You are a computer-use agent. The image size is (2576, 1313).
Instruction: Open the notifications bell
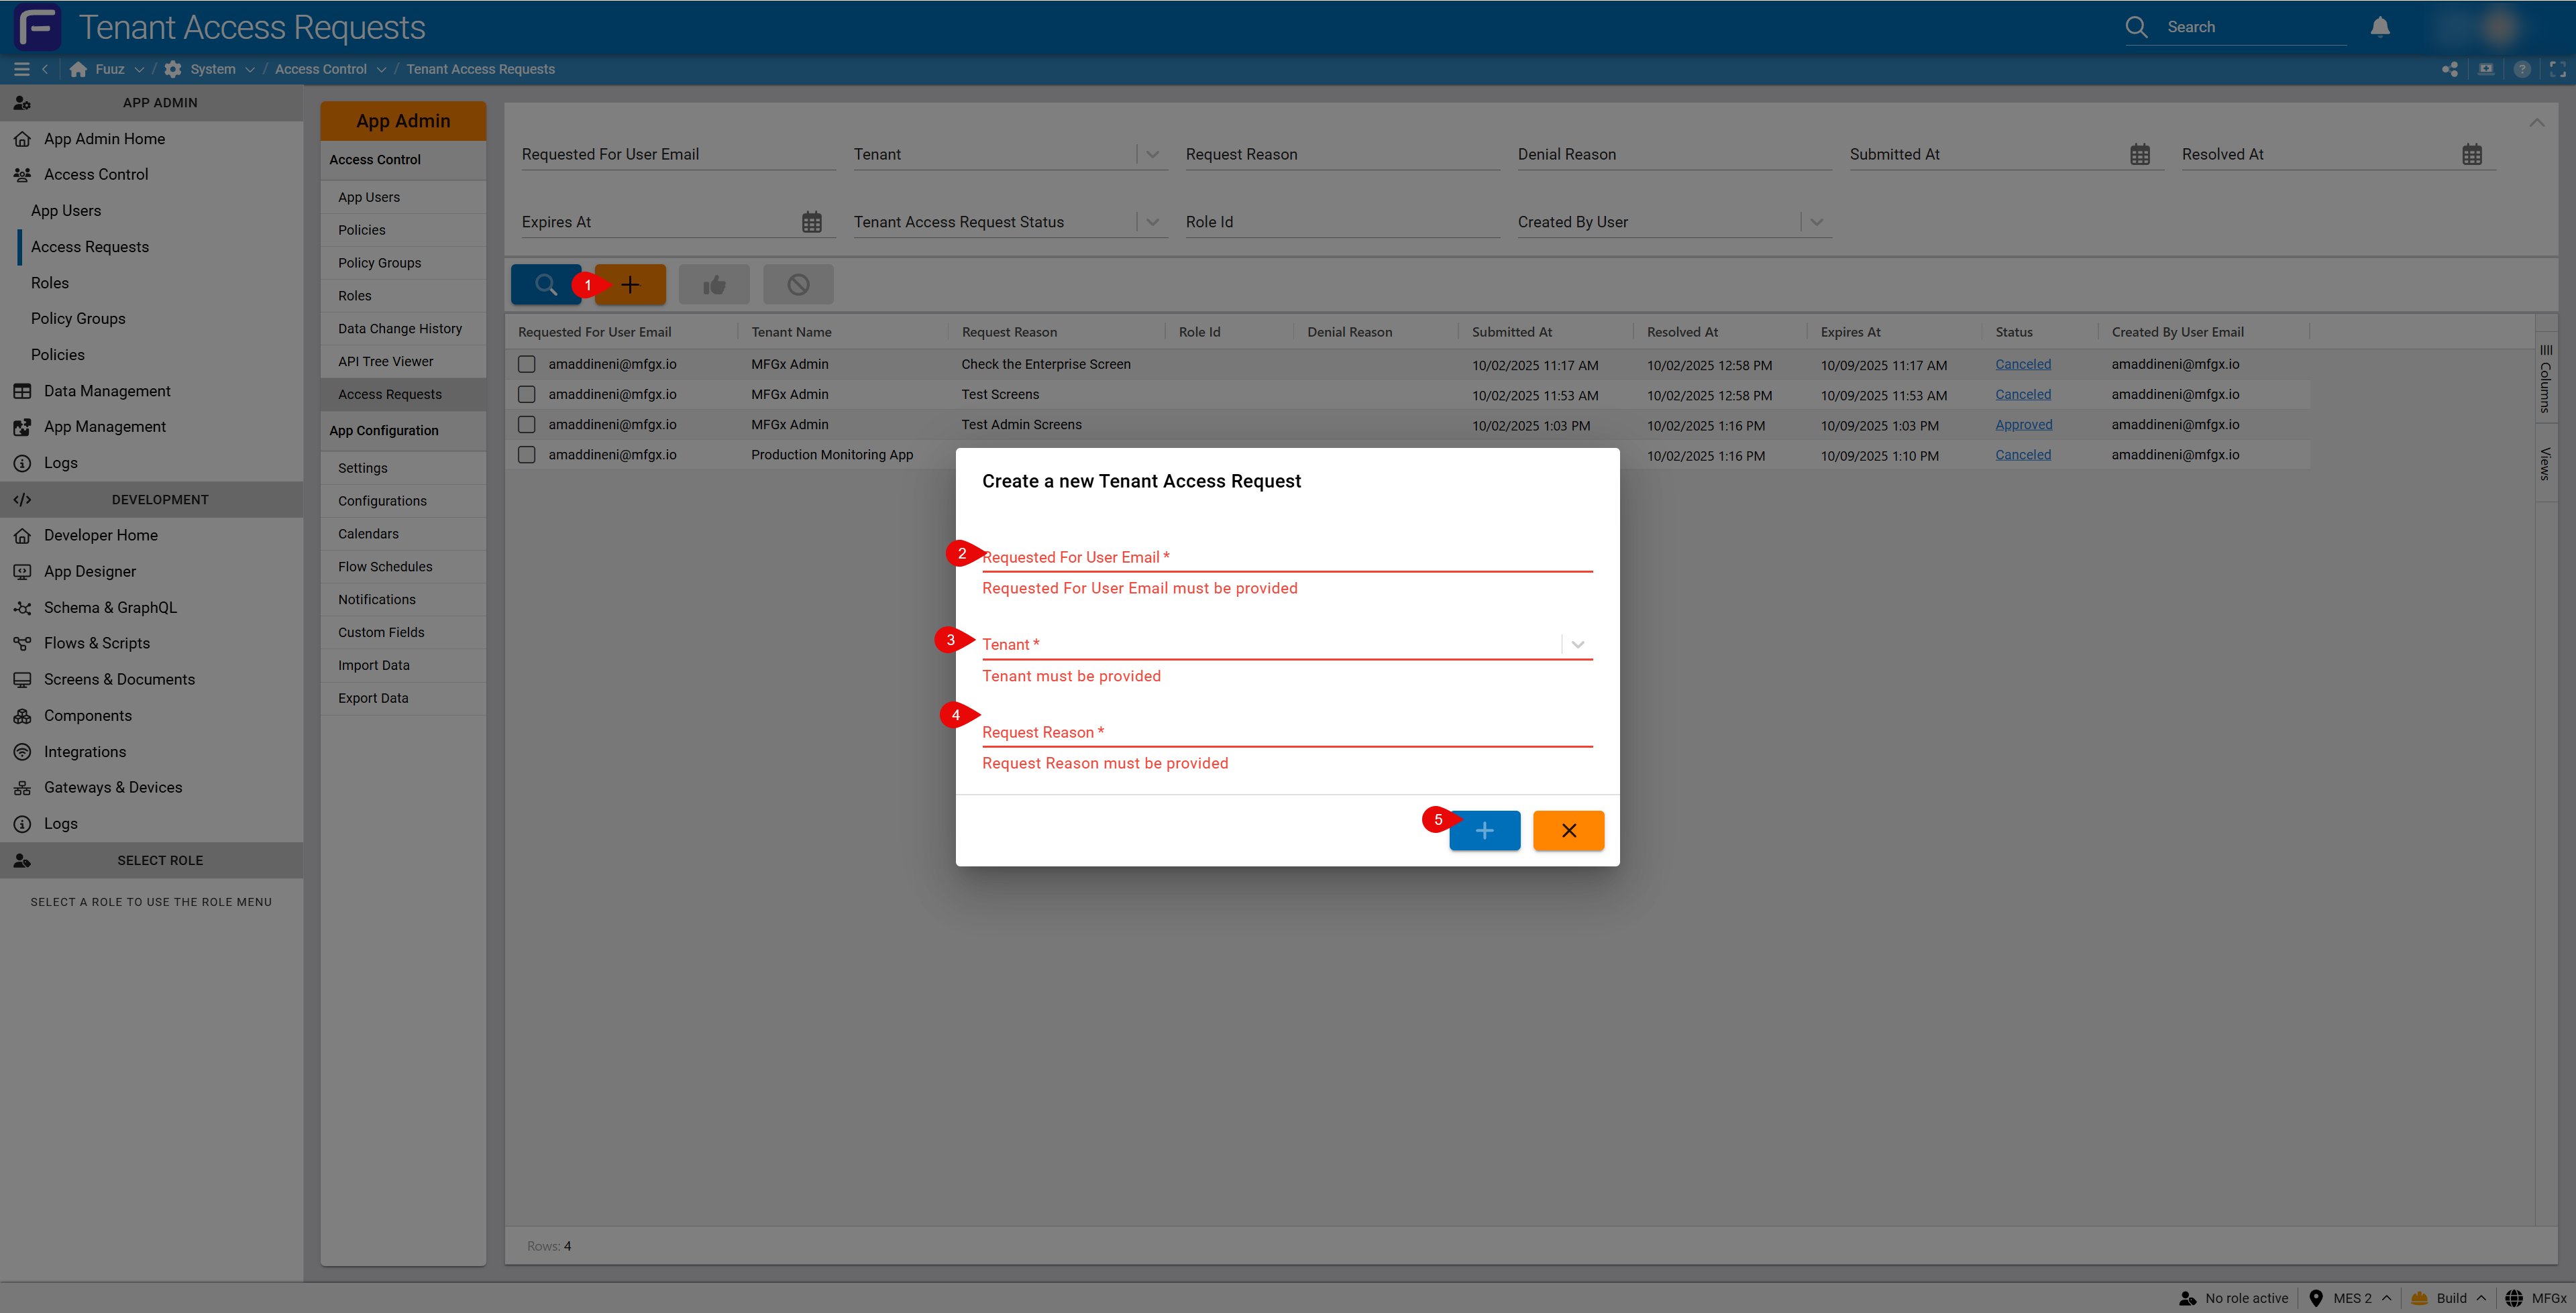[x=2380, y=27]
